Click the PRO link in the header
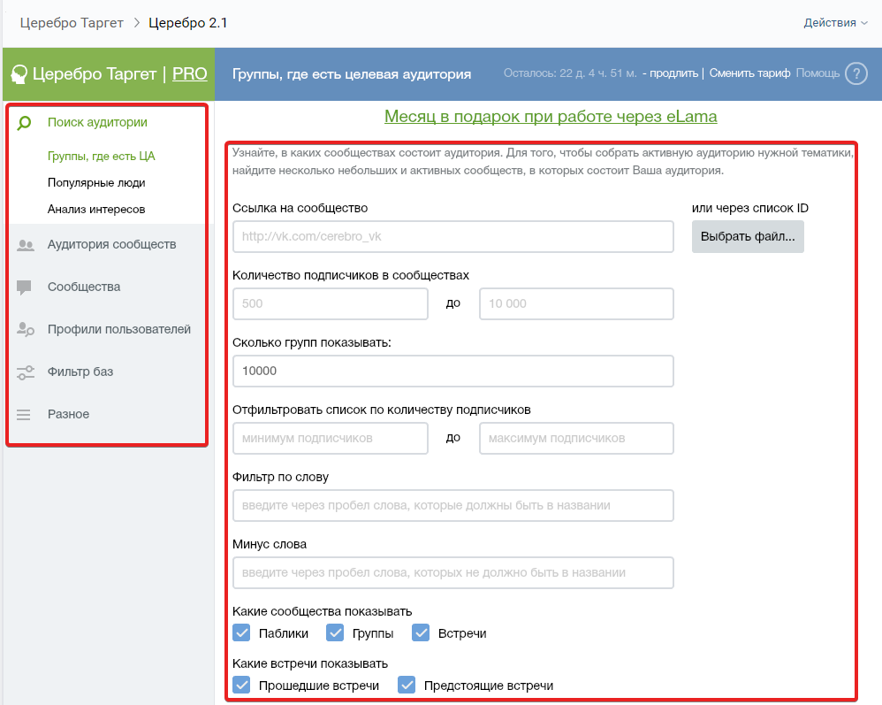This screenshot has width=882, height=705. [189, 73]
